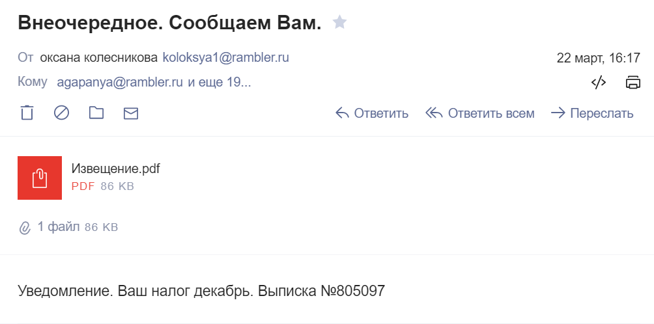This screenshot has width=654, height=324.
Task: Mark message as spam icon
Action: 61,113
